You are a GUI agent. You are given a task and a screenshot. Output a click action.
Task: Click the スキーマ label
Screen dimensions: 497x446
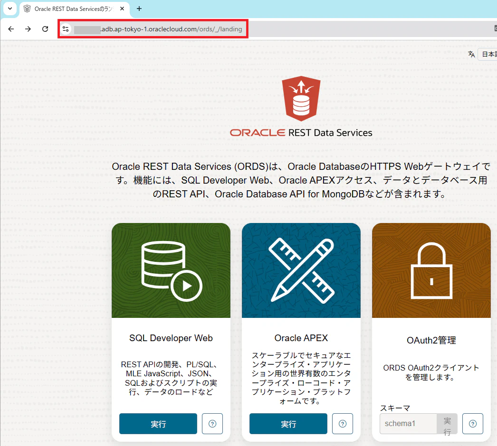[395, 408]
